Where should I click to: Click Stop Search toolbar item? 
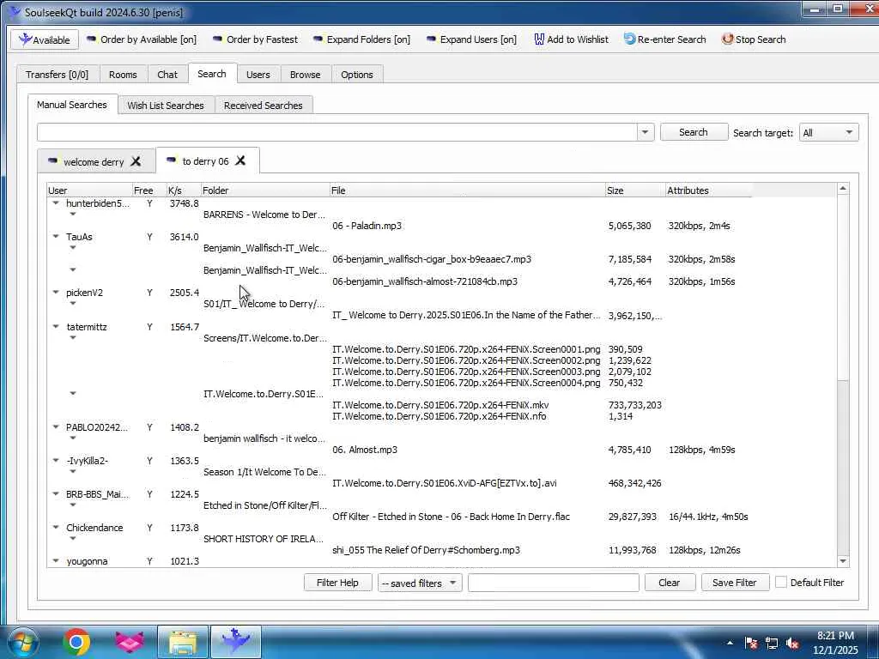click(754, 39)
